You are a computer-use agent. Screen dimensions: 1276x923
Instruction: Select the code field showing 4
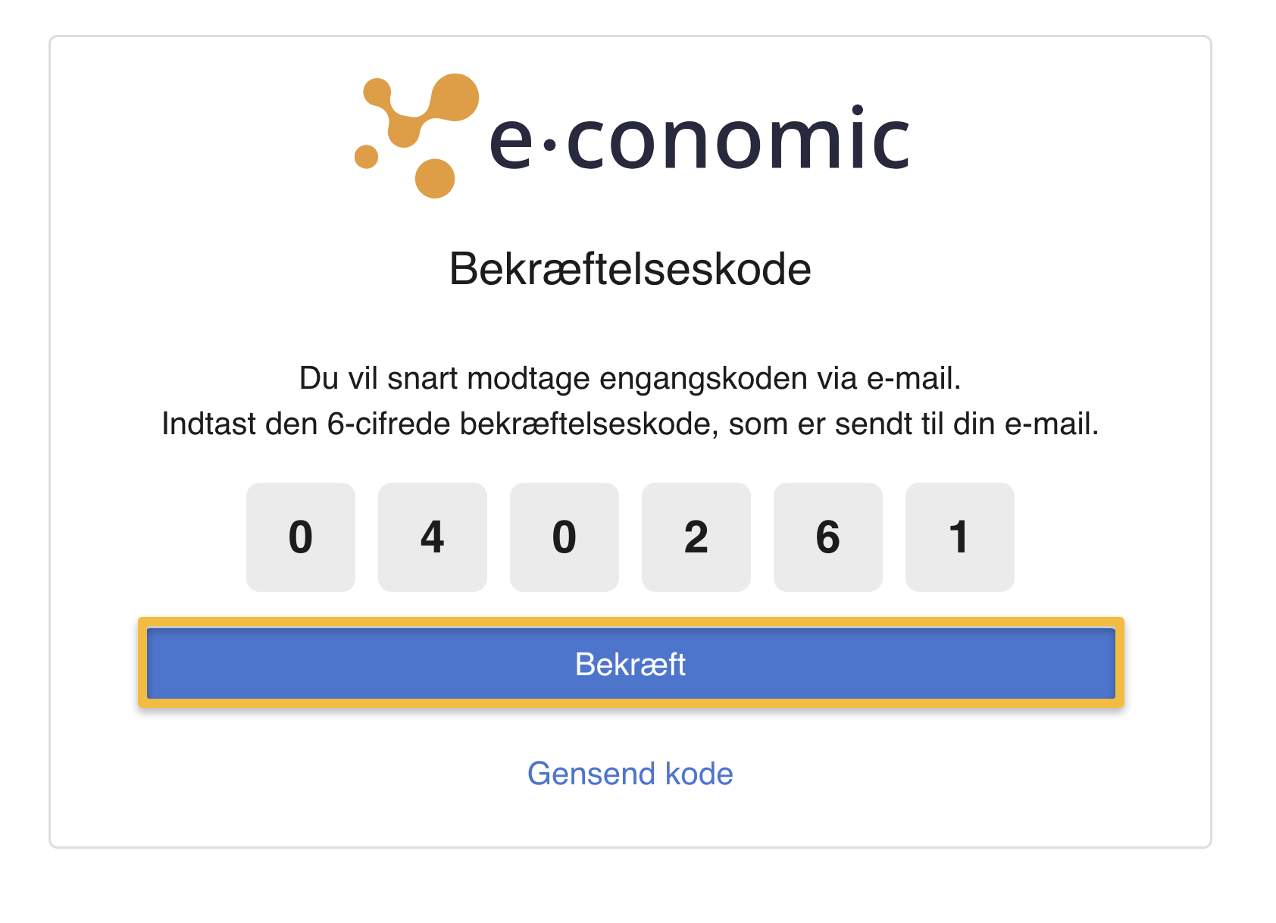433,537
